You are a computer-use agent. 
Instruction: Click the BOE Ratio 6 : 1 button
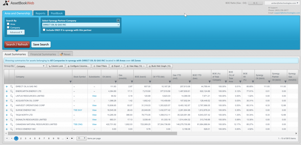[x=255, y=3]
